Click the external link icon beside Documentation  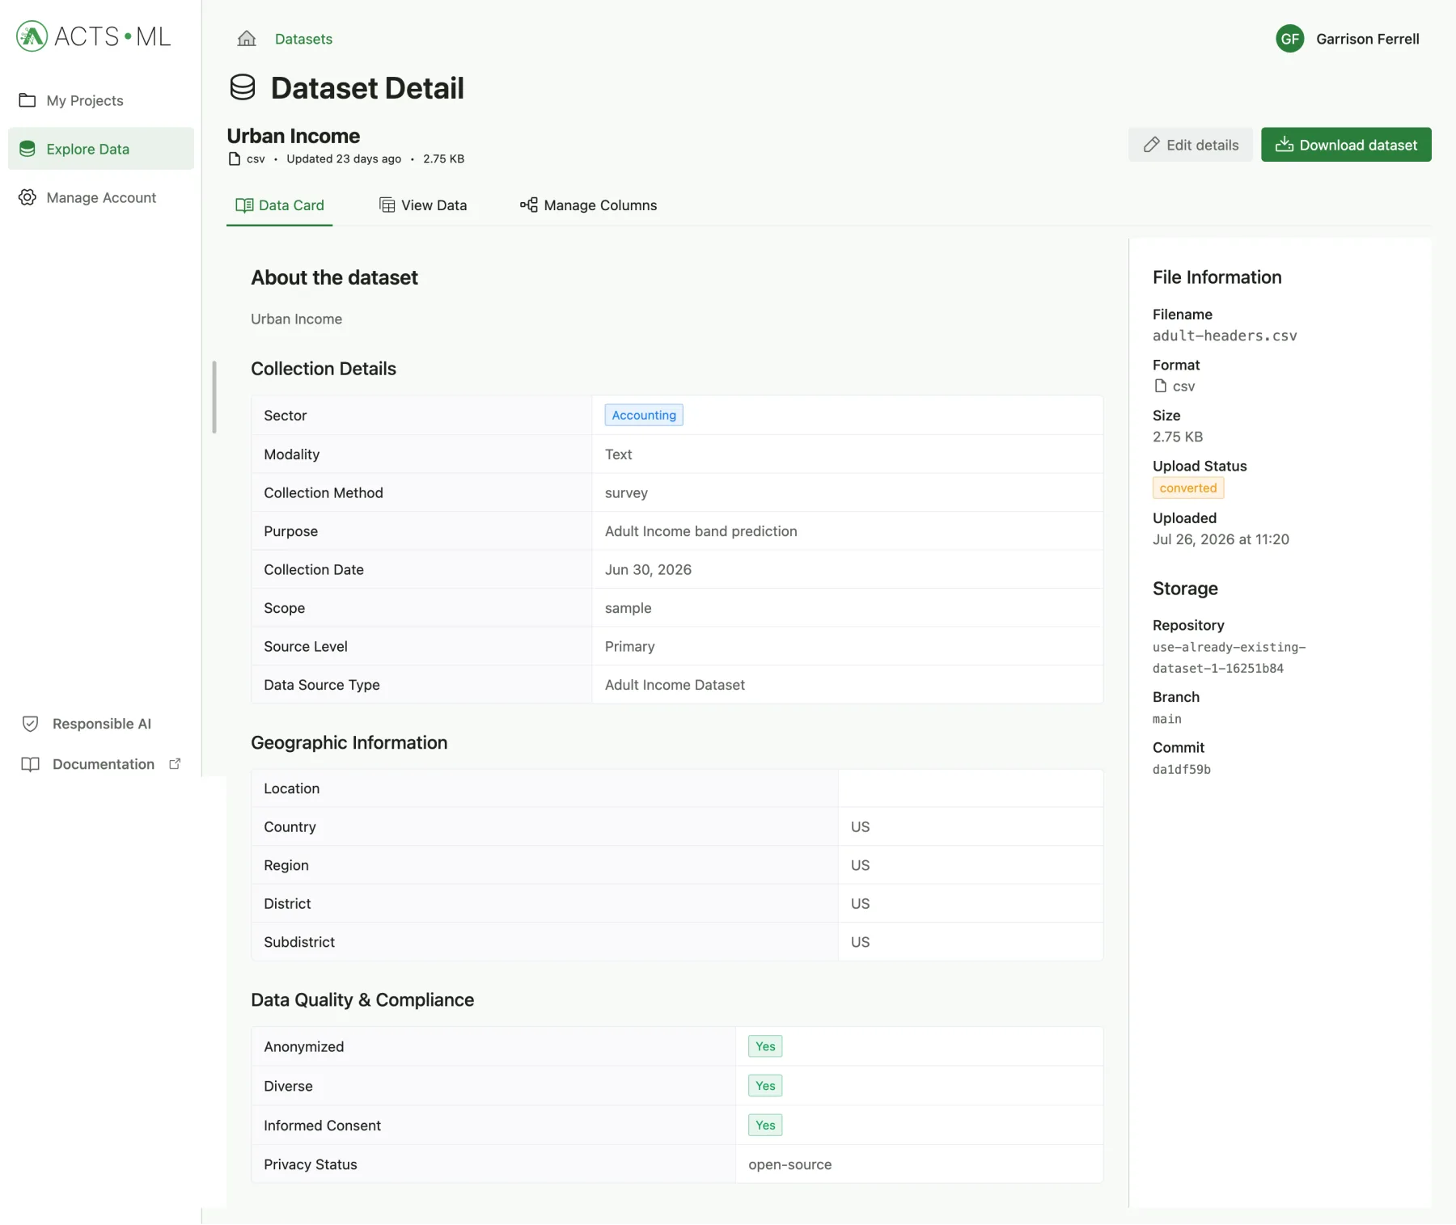(x=175, y=763)
